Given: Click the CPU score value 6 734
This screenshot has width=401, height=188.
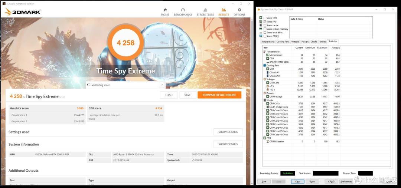Looking at the screenshot, I should [x=159, y=108].
